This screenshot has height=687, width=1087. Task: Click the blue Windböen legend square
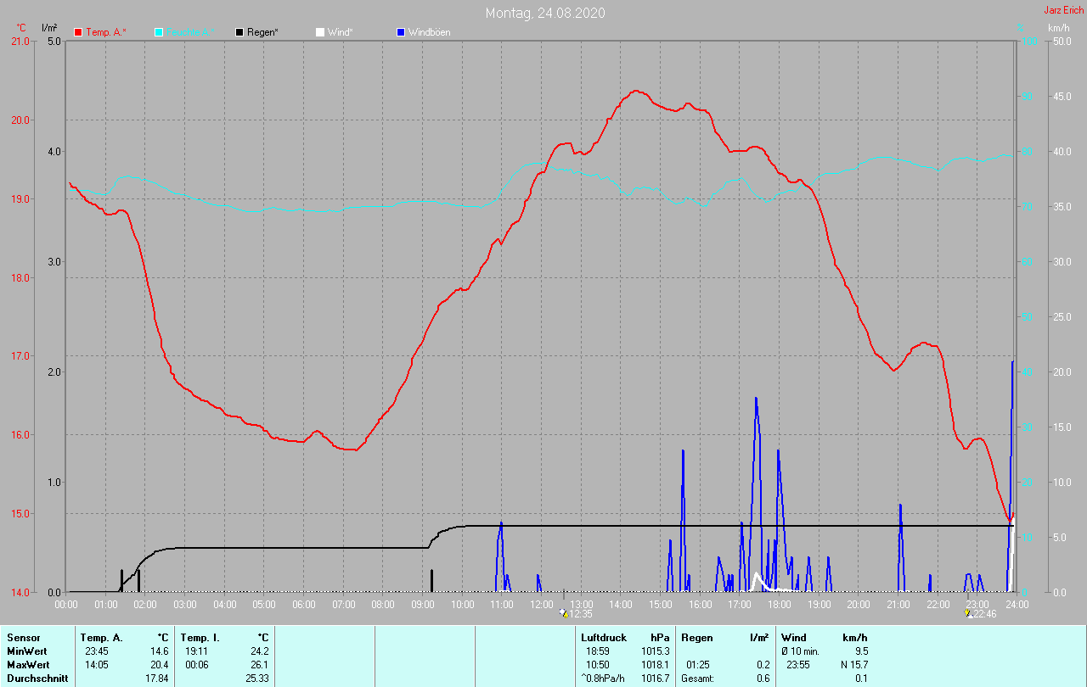point(401,32)
